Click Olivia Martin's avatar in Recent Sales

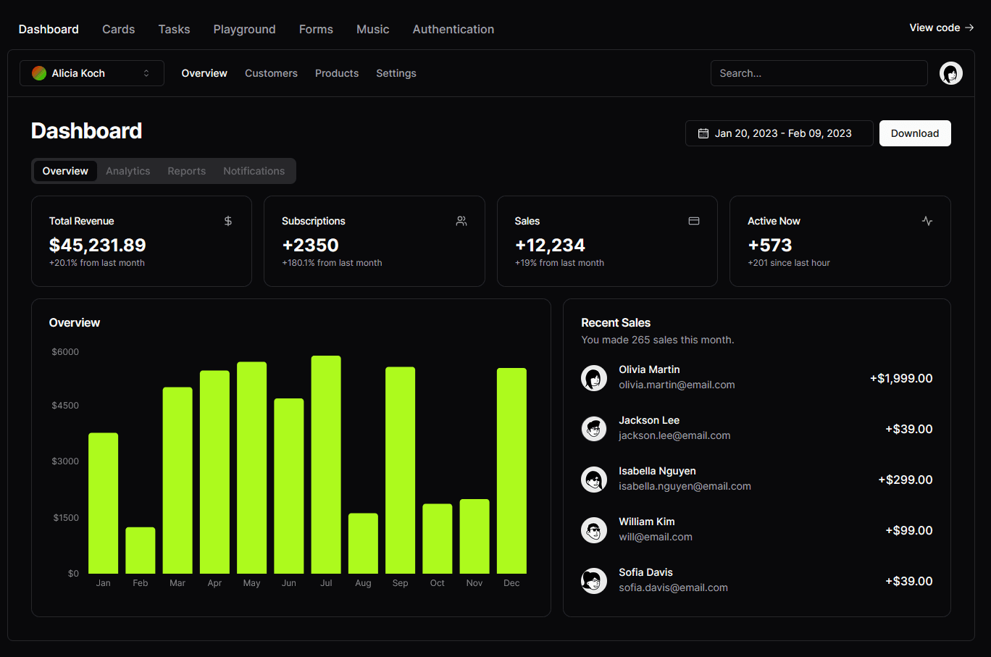(594, 378)
